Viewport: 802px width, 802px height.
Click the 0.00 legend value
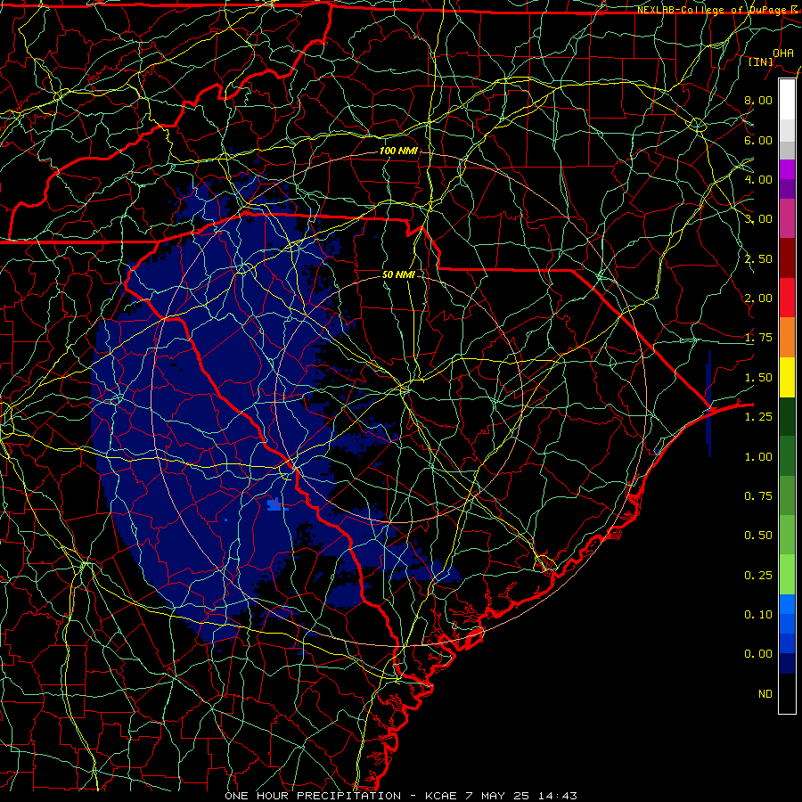pos(758,654)
